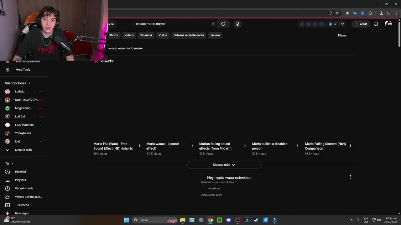Open the LukerDood channel link
Screen dimensions: 401x225
[214, 188]
